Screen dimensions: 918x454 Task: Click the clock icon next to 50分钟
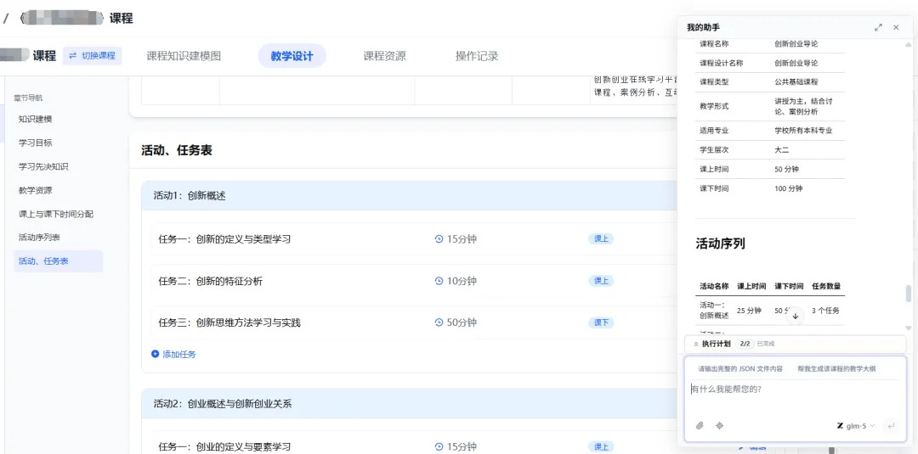439,322
